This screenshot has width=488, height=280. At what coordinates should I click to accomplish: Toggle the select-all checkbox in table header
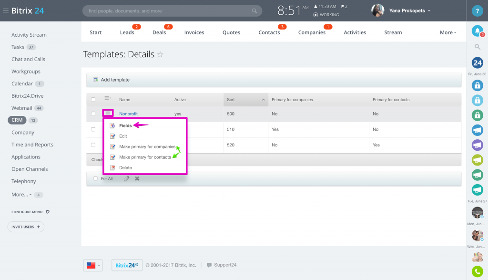point(93,100)
